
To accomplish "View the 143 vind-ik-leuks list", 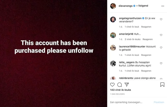I will pos(120,90).
